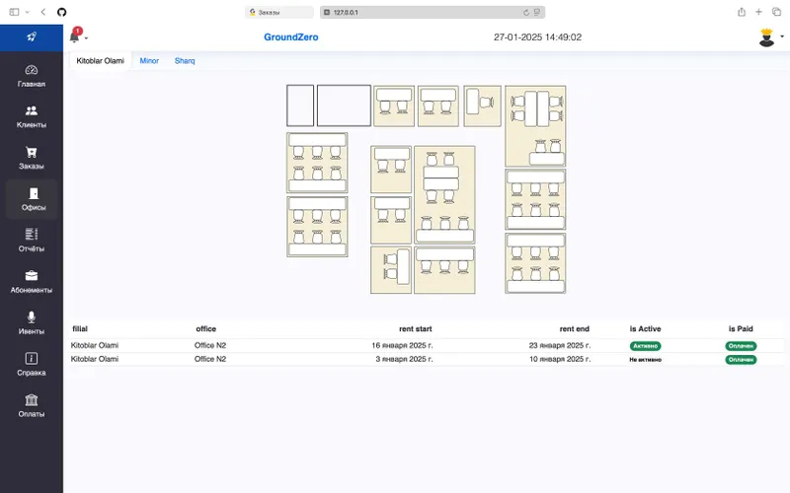Click the rocket logo icon
790x493 pixels.
32,36
